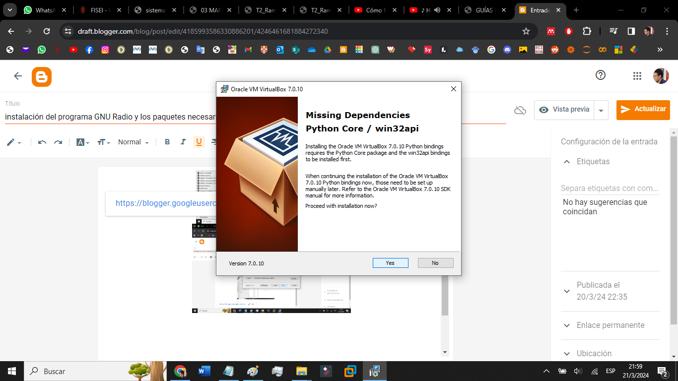The width and height of the screenshot is (678, 381).
Task: Open File Explorer from taskbar
Action: click(x=301, y=371)
